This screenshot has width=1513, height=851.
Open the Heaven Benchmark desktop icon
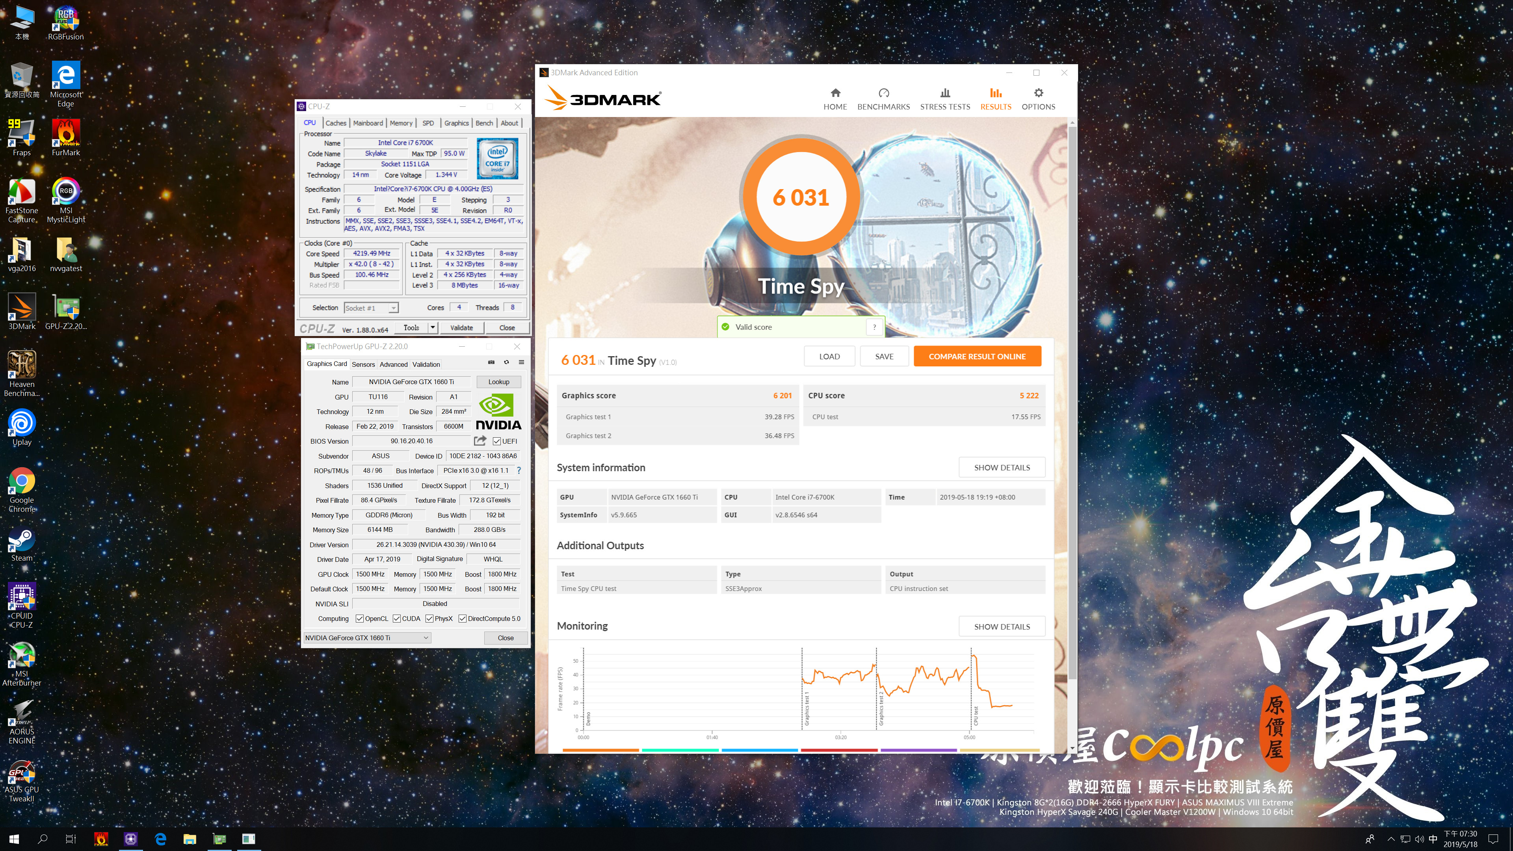pos(22,373)
